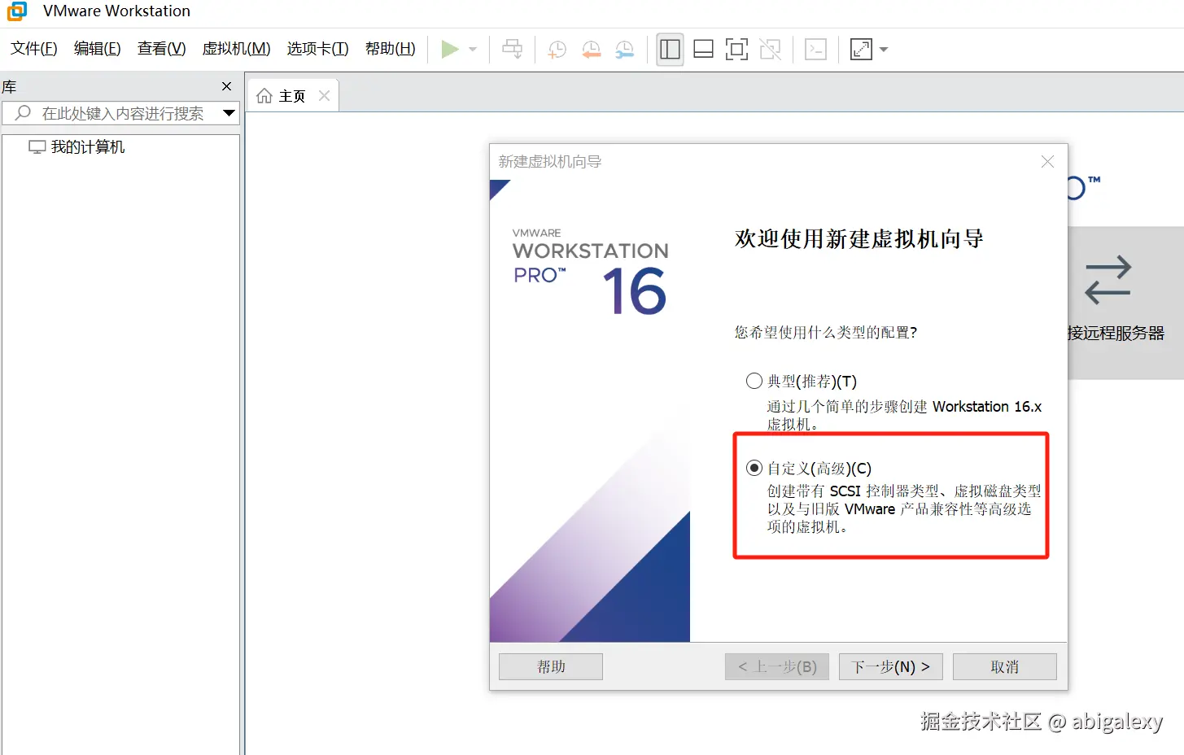The image size is (1184, 755).
Task: Open the snapshot manager
Action: click(624, 49)
